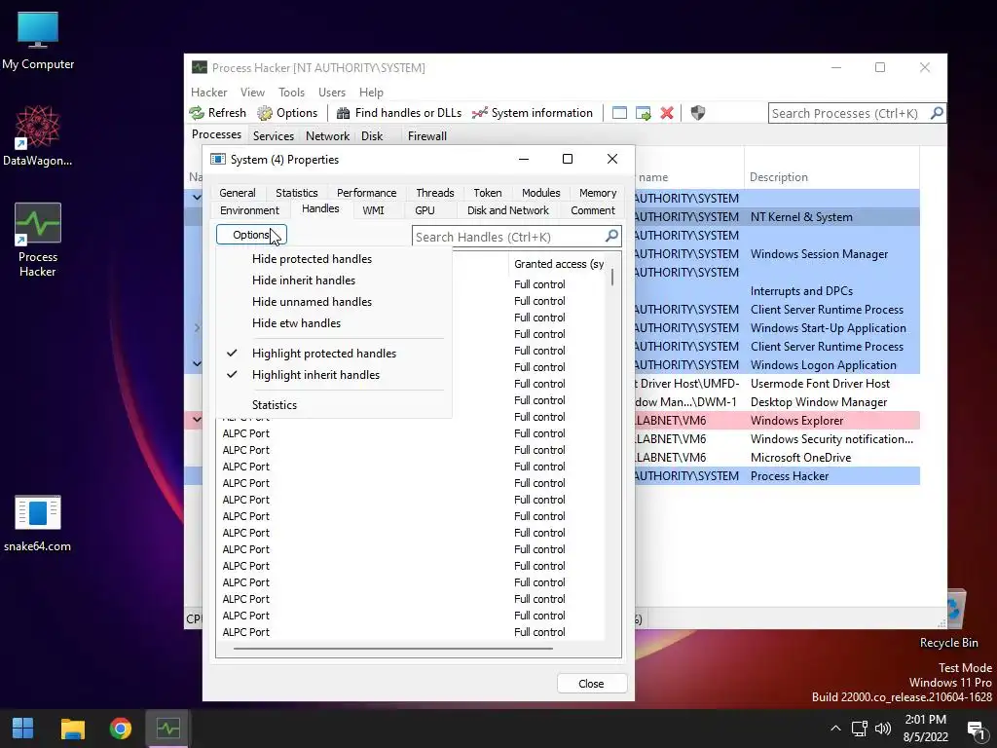Open notification center icon
The height and width of the screenshot is (748, 997).
pyautogui.click(x=976, y=729)
